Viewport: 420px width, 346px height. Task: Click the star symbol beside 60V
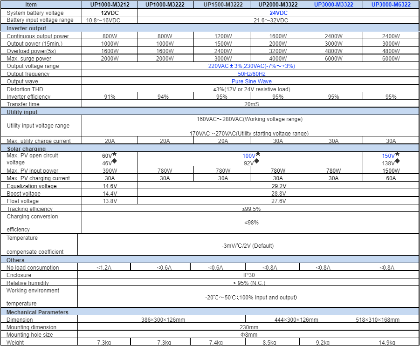pyautogui.click(x=114, y=154)
